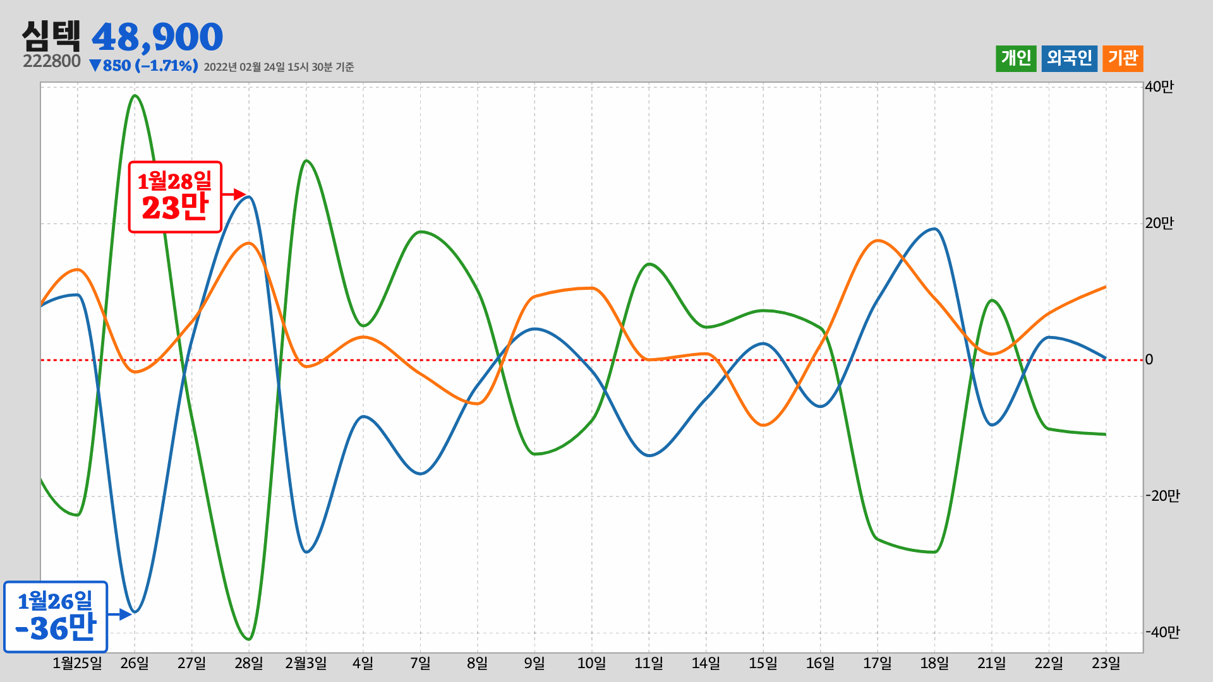Click the stock name 심텍

pyautogui.click(x=51, y=35)
